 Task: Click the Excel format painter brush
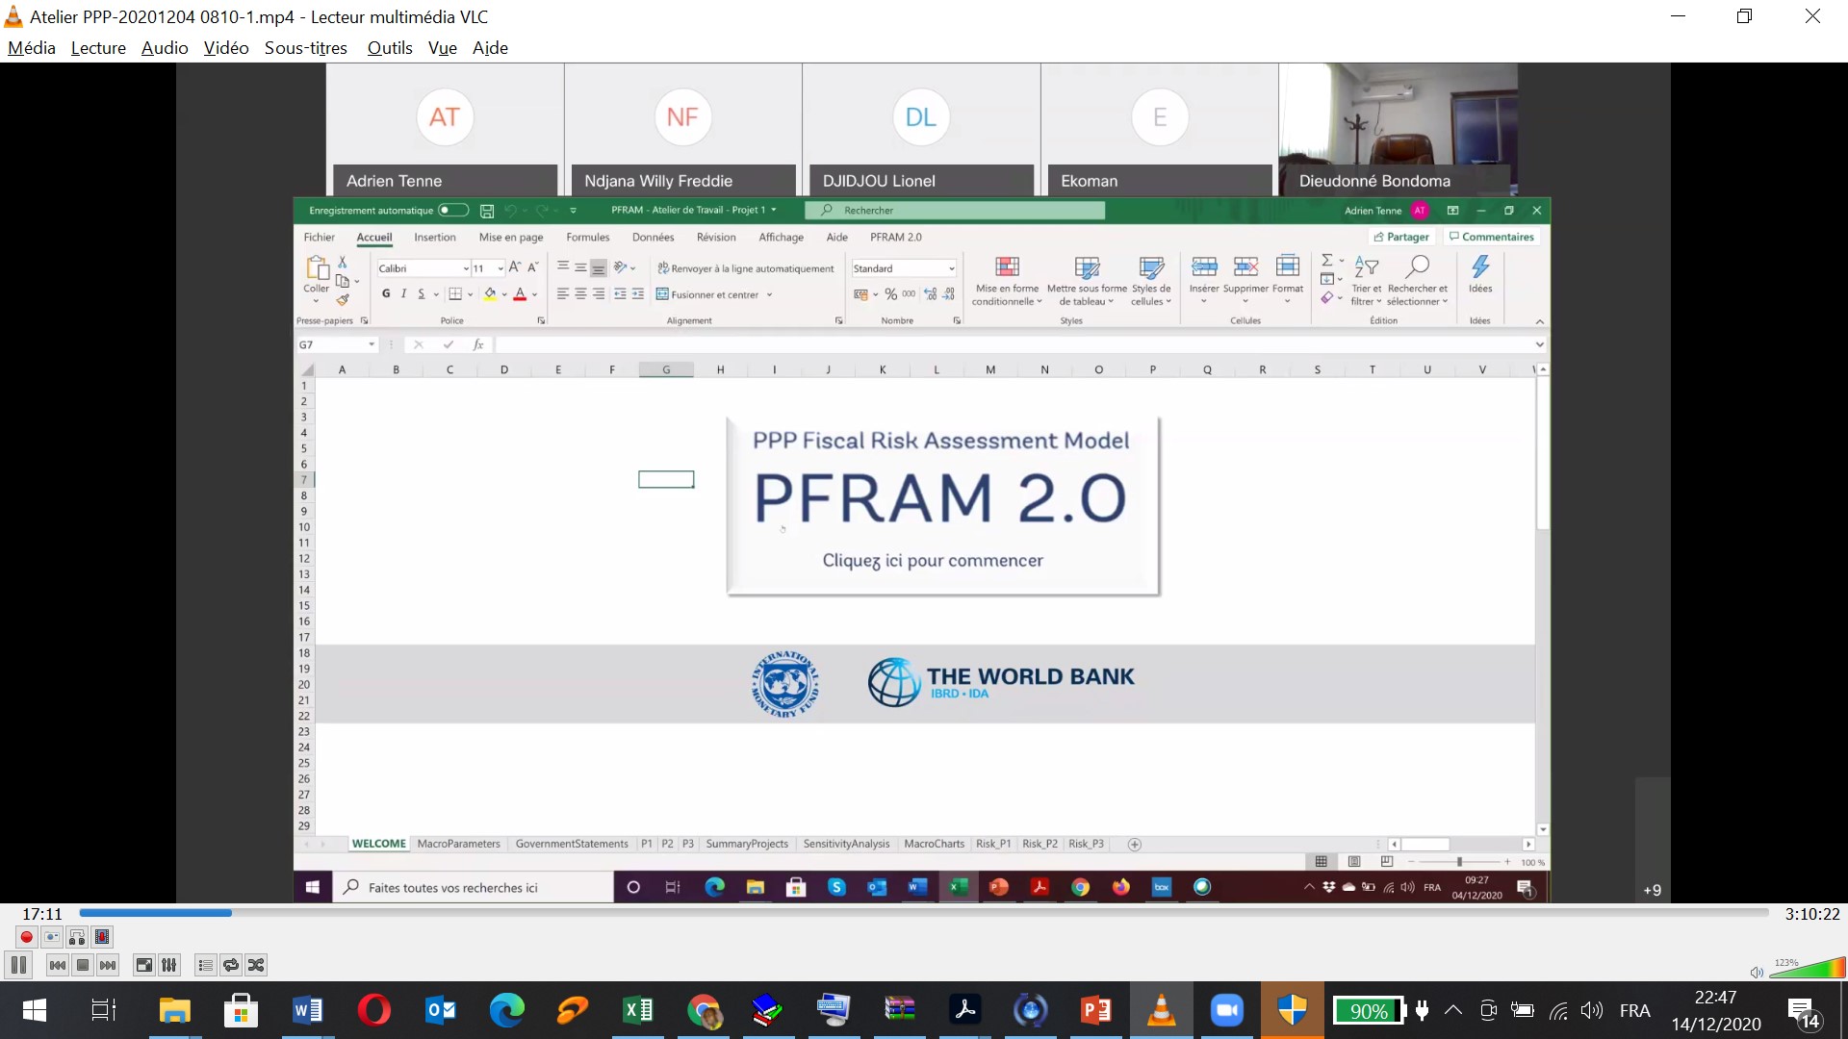[x=342, y=300]
